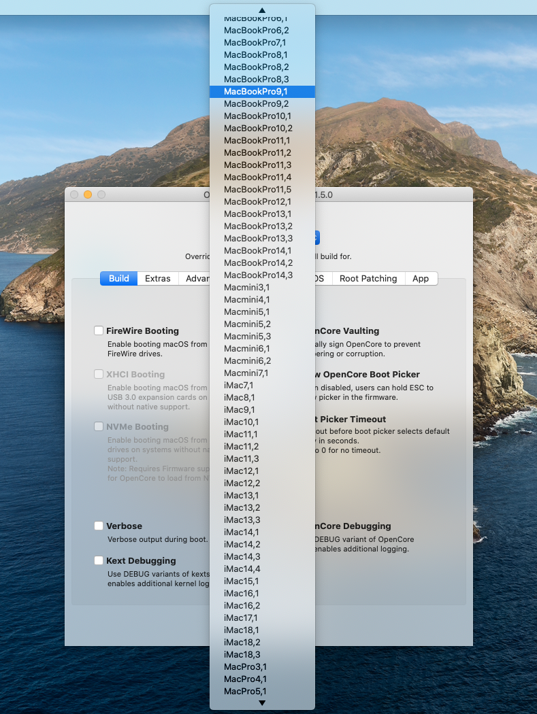
Task: Toggle the NVMe Booting checkbox
Action: (x=99, y=426)
